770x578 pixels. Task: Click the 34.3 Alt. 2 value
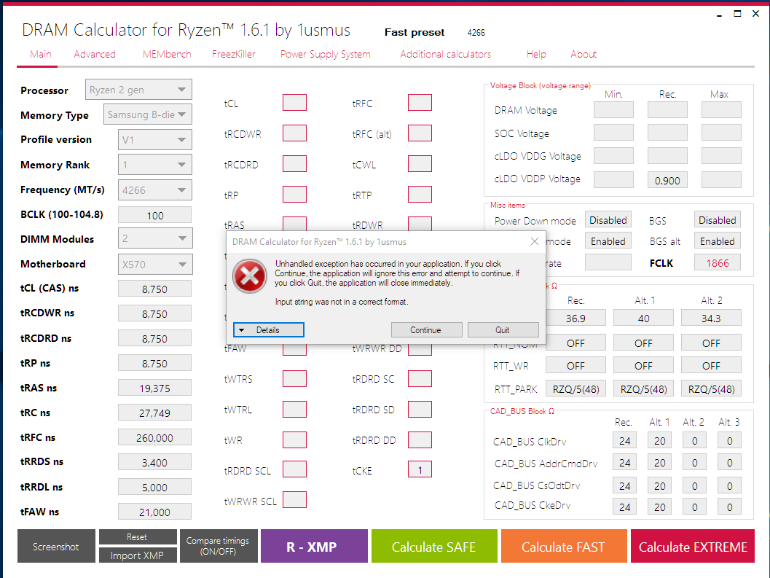(x=711, y=318)
